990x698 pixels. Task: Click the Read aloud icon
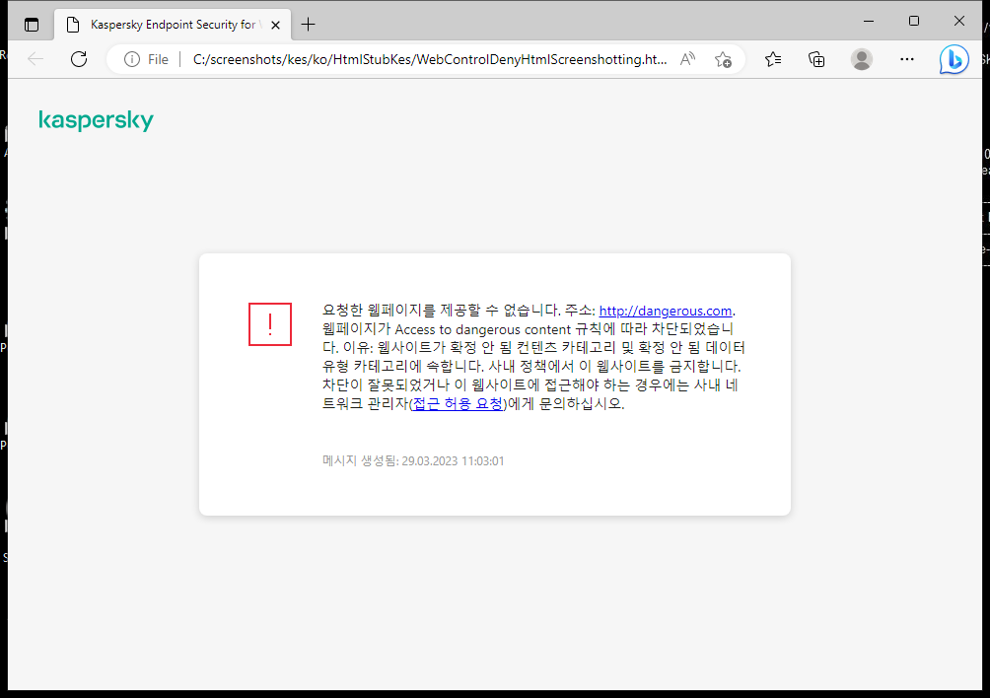pyautogui.click(x=687, y=59)
